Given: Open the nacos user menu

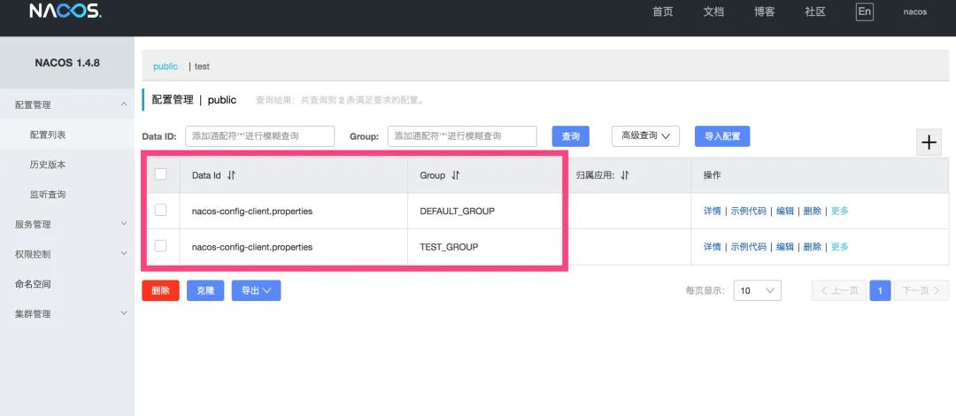Looking at the screenshot, I should coord(915,12).
